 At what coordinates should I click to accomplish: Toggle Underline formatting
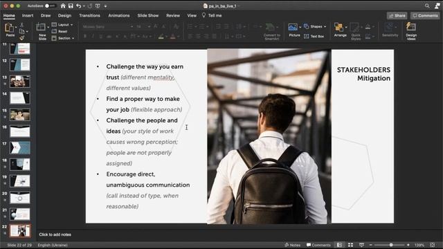(x=100, y=37)
